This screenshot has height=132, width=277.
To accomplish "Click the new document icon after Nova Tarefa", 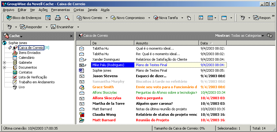I will click(189, 18).
